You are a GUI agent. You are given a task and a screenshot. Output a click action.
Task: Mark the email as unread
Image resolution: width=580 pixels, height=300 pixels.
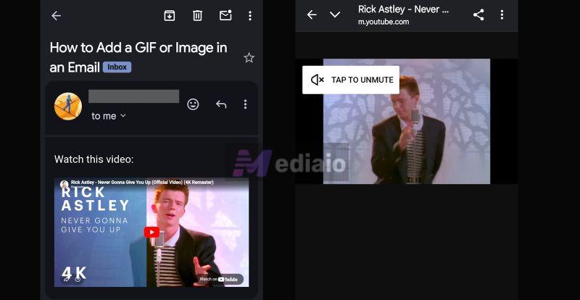[225, 15]
